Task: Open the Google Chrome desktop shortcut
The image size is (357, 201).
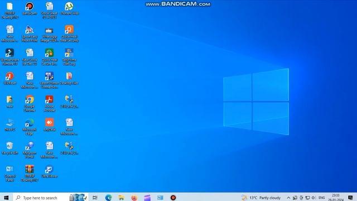Action: 30,103
